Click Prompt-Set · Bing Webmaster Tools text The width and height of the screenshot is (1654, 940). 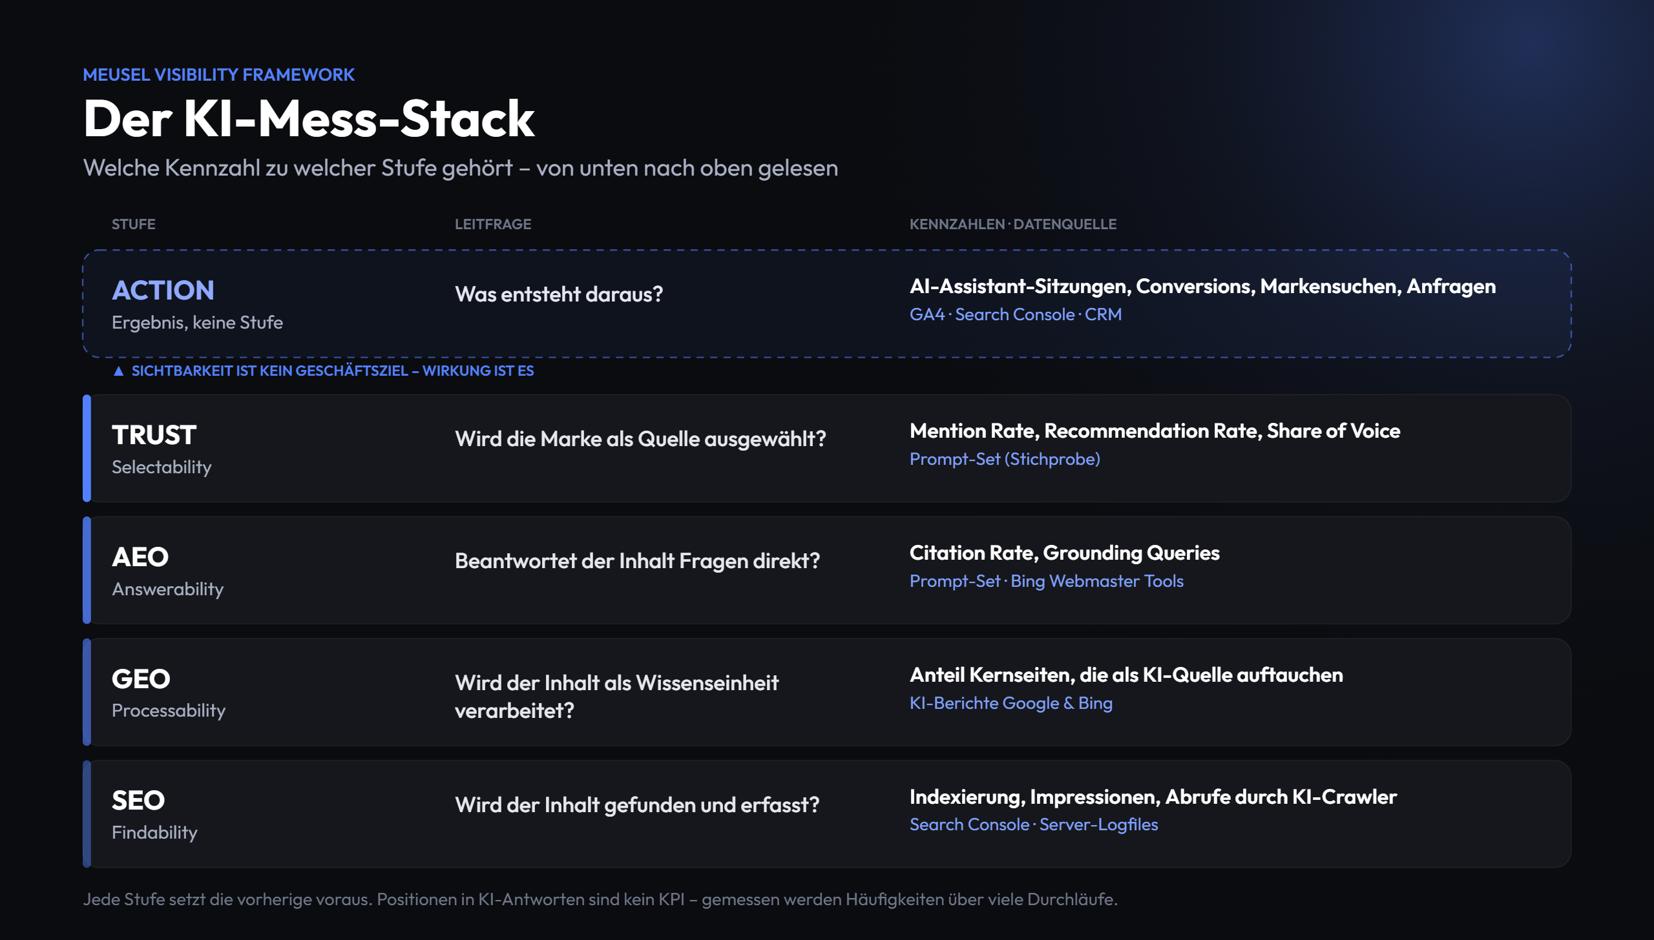pos(1047,581)
